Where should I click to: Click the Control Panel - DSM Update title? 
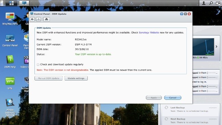50,14
